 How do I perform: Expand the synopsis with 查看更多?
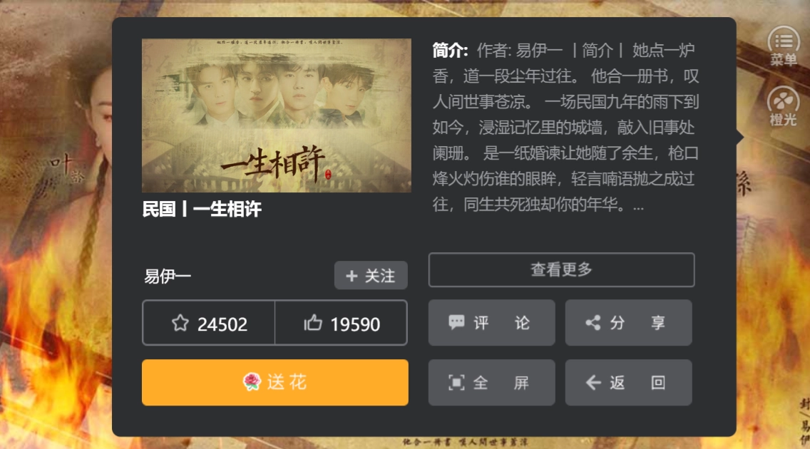point(562,270)
